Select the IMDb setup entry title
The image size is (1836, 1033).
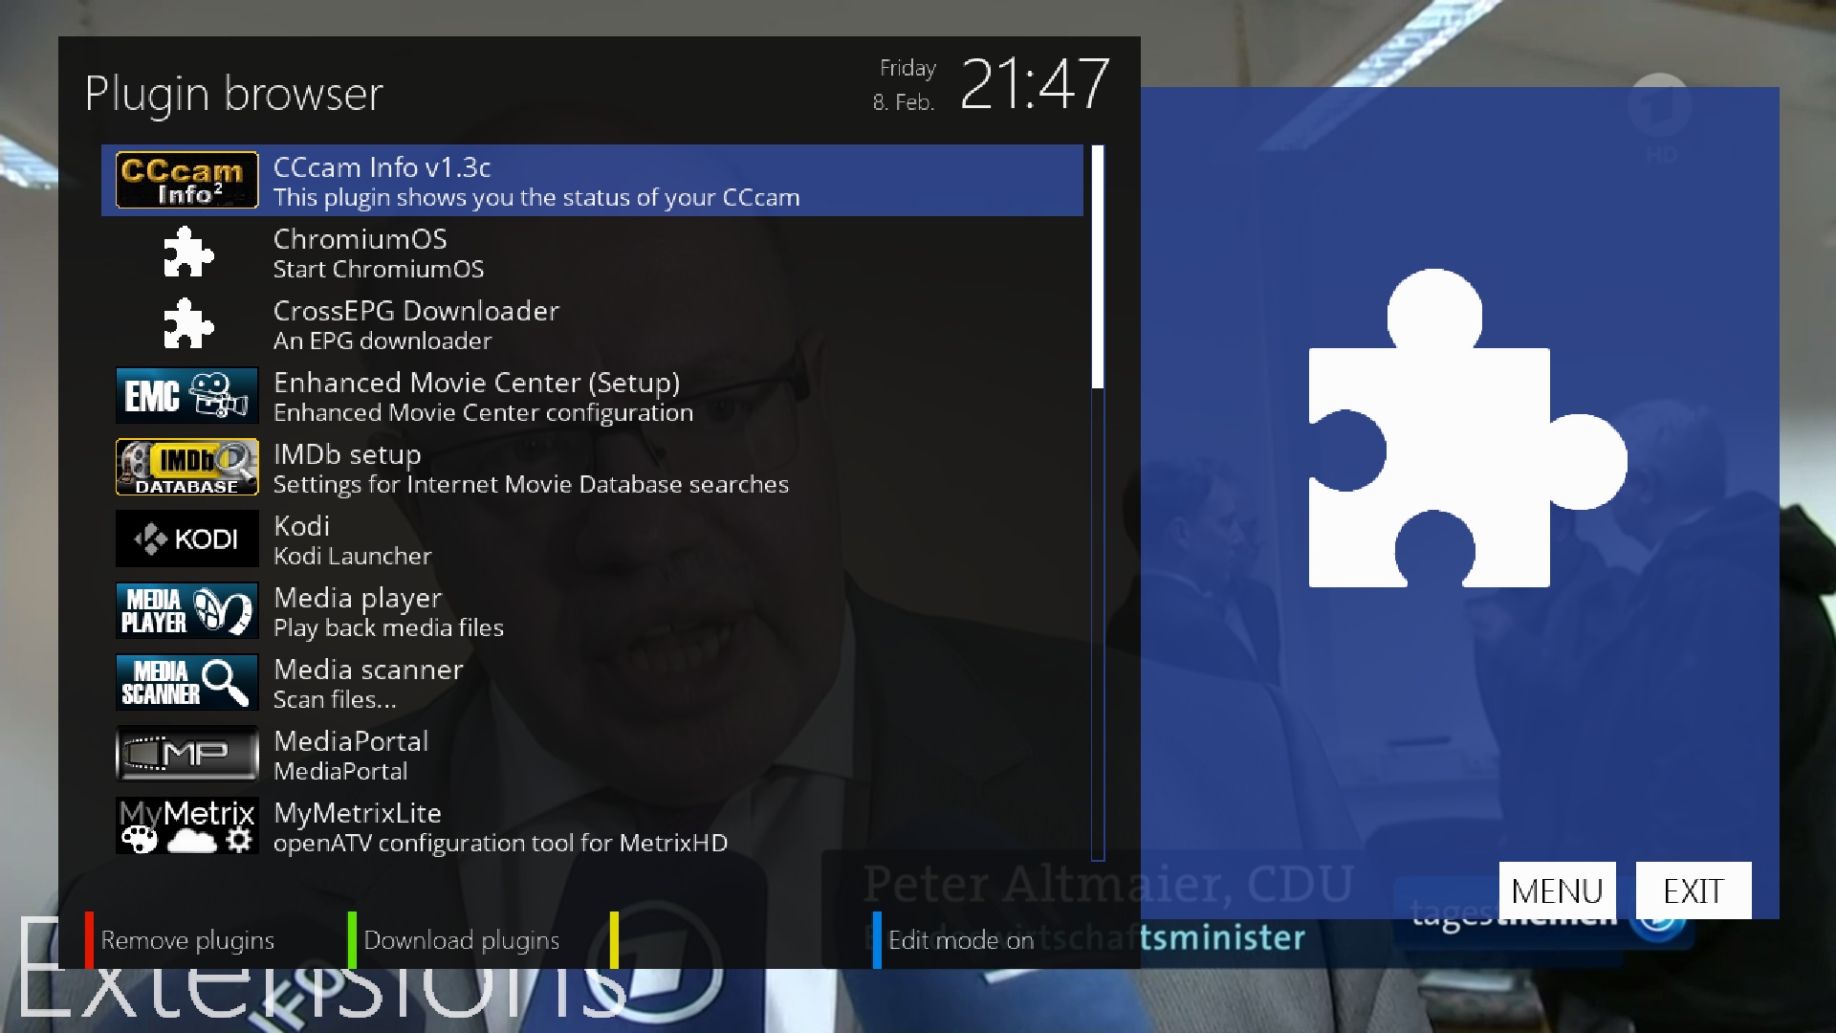[347, 454]
